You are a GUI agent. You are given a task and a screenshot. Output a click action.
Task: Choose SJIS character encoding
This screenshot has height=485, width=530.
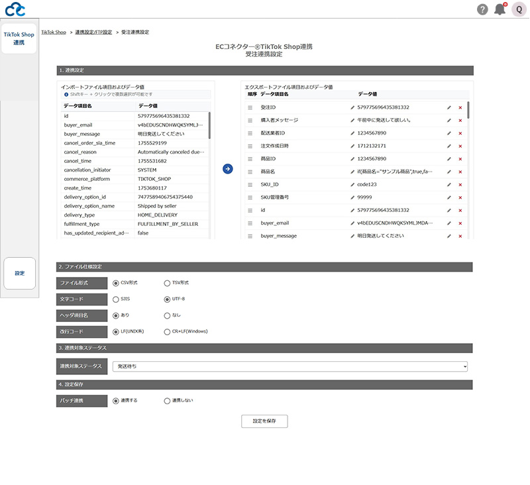116,299
